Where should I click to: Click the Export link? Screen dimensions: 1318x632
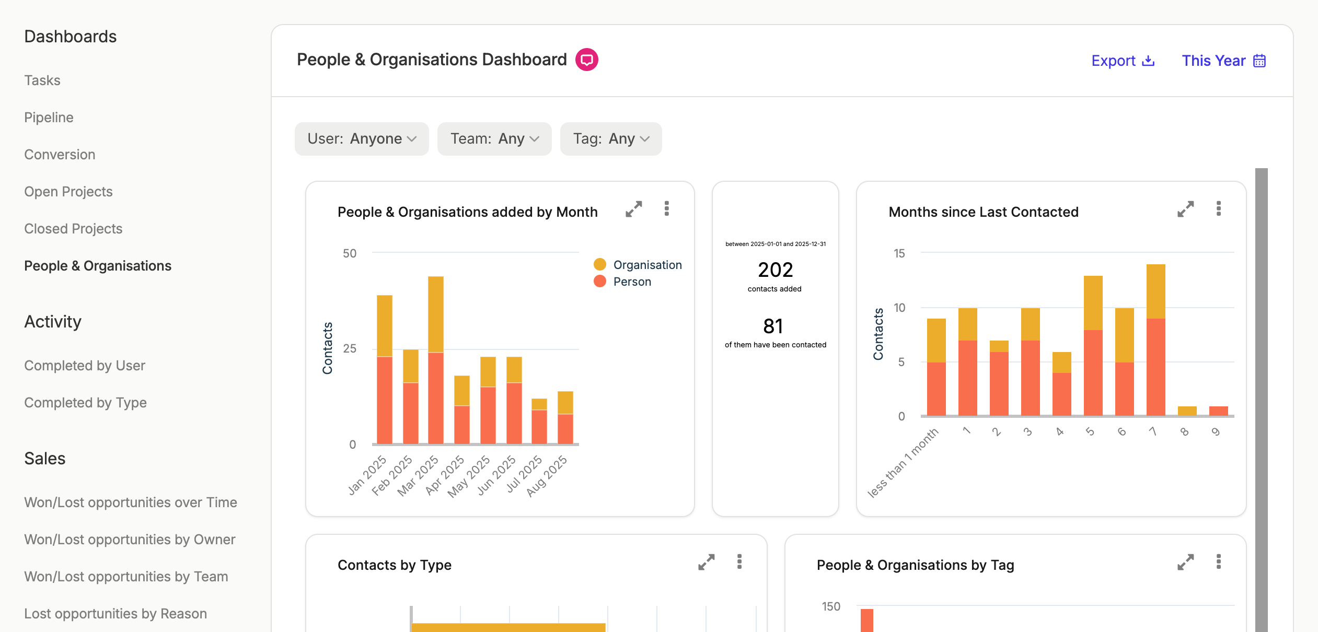(x=1123, y=61)
